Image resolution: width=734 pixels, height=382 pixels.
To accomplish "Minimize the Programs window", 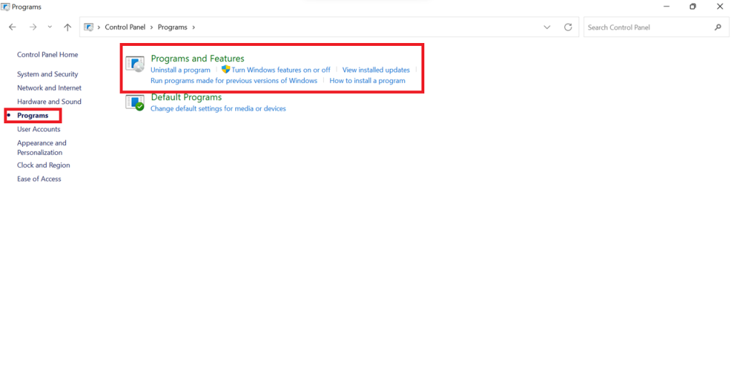I will [x=667, y=6].
